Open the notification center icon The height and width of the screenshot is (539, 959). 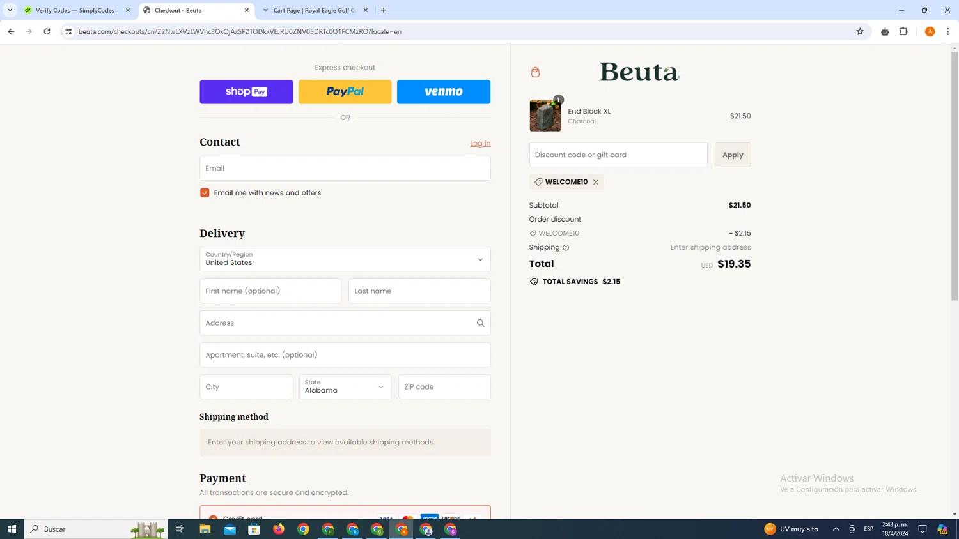923,529
